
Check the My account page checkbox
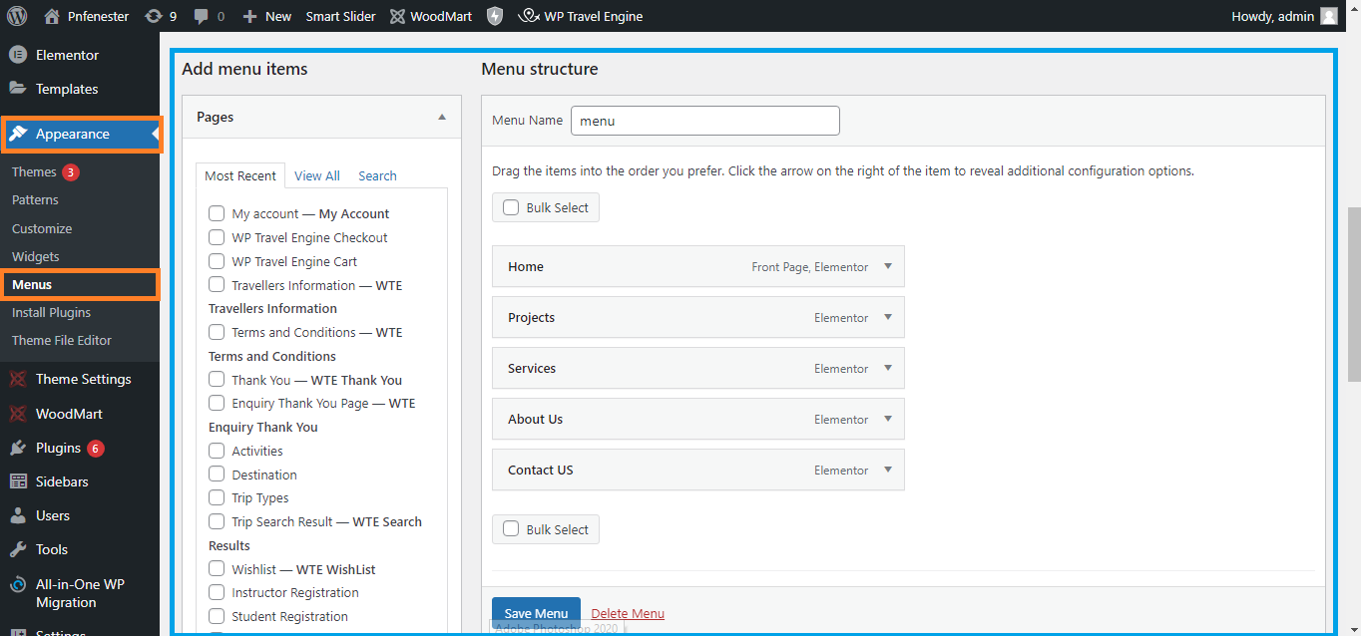coord(217,213)
